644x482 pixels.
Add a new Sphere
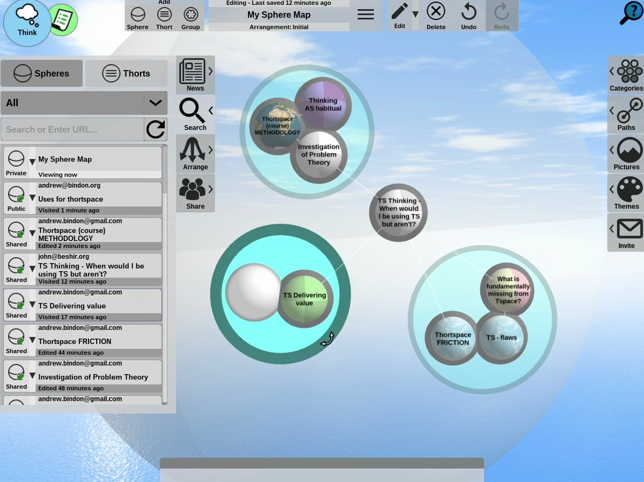pos(138,18)
